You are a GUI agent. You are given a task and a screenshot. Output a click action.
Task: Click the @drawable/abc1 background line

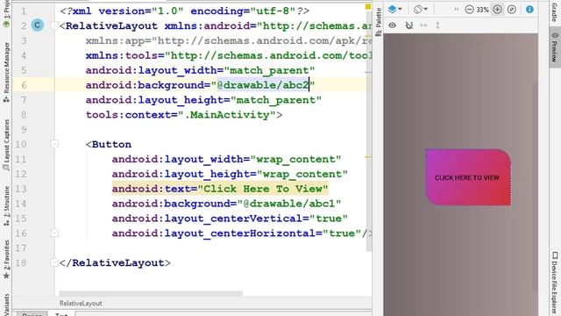point(226,204)
